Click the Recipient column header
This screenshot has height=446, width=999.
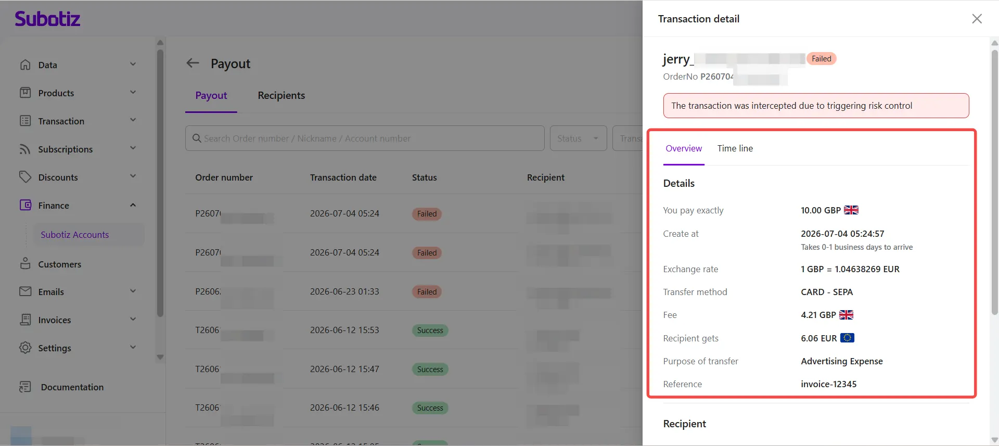[x=545, y=177]
